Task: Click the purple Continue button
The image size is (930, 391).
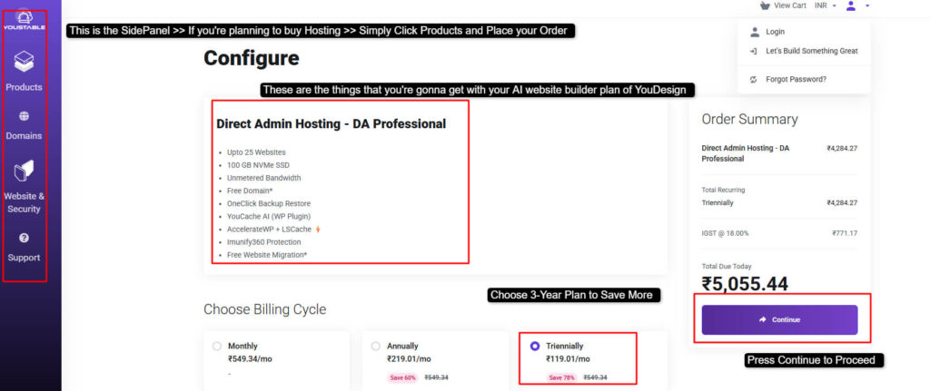Action: pos(779,320)
